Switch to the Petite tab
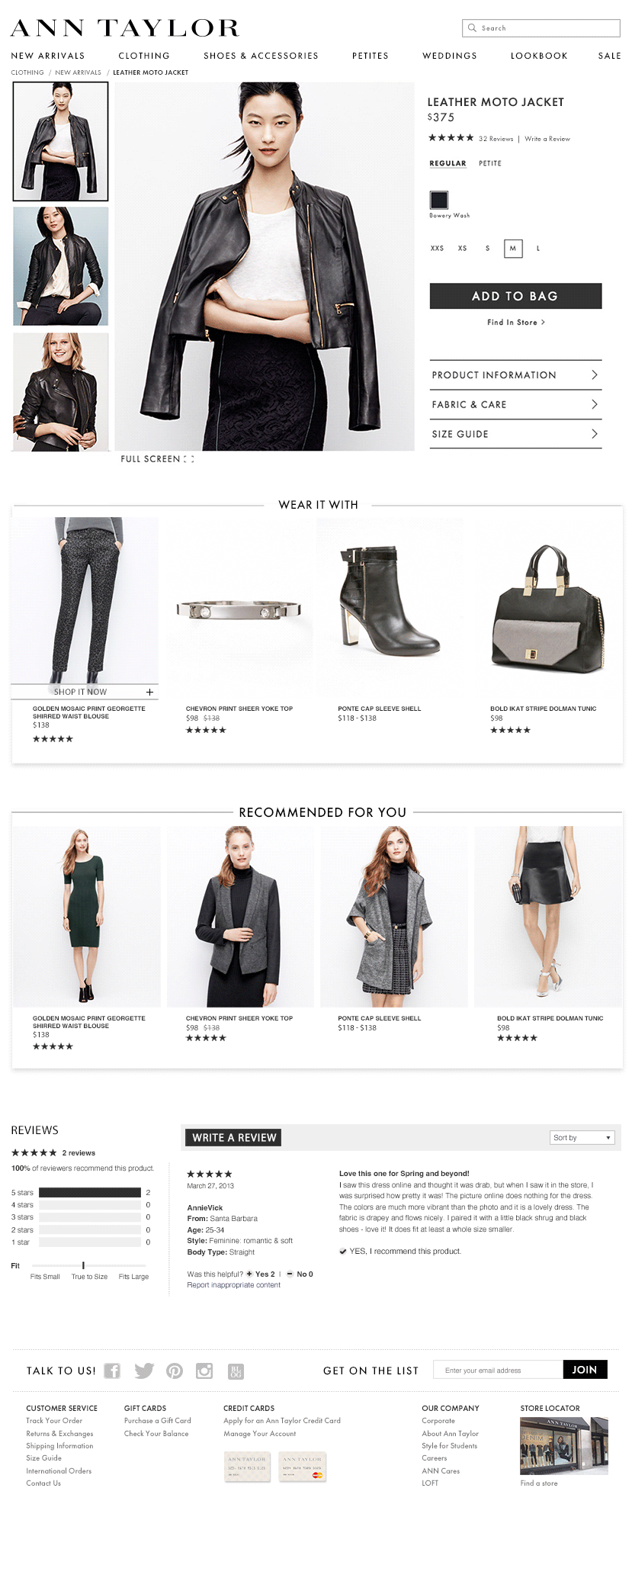 coord(490,163)
